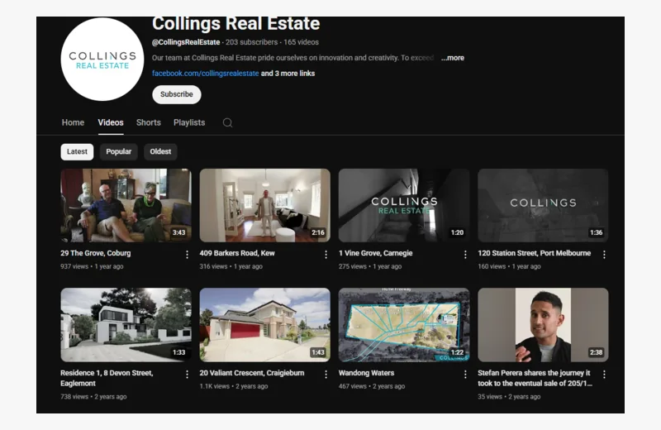Open the title '409 Barkers Road, Kew'

(237, 253)
